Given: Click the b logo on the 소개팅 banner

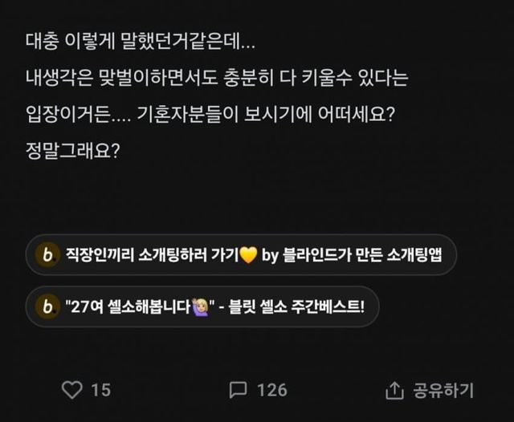Looking at the screenshot, I should click(x=47, y=256).
